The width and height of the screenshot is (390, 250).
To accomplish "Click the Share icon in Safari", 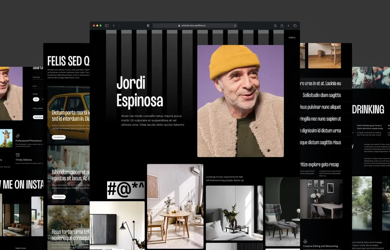I will coord(282,25).
